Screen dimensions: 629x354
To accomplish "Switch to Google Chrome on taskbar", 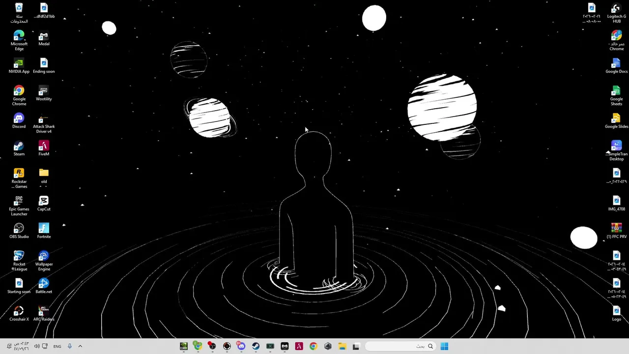I will [x=313, y=346].
